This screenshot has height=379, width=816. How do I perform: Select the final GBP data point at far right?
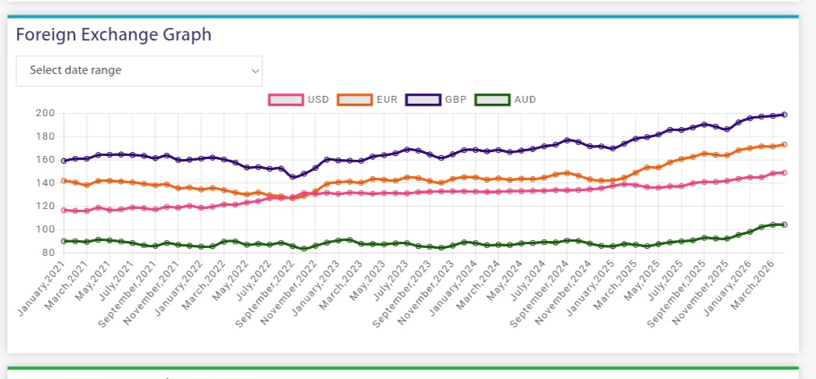coord(784,115)
